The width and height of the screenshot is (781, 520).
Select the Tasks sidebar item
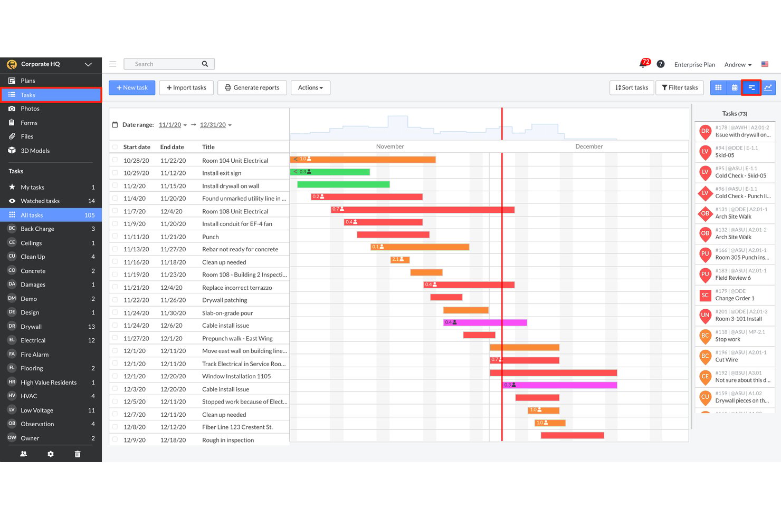click(x=51, y=95)
